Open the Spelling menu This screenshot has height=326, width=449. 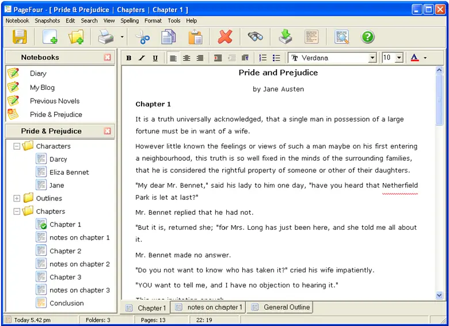coord(130,21)
